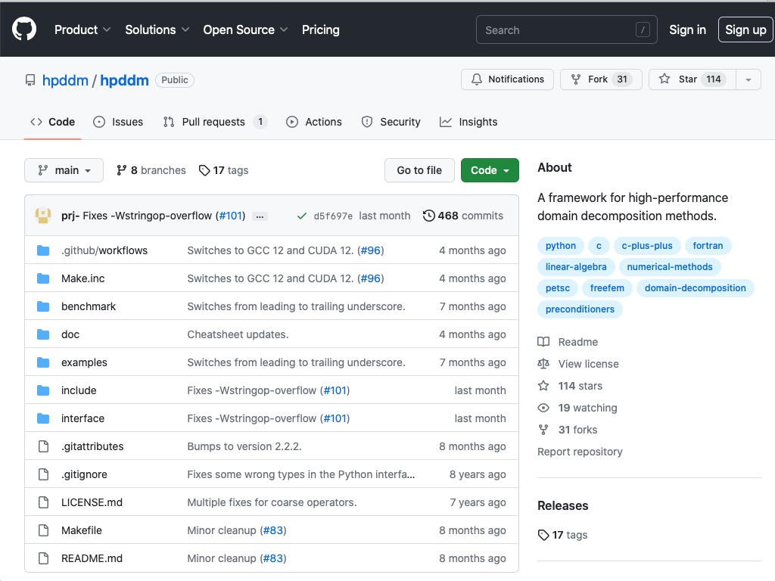Switch to the Actions tab
Viewport: 775px width, 581px height.
click(314, 122)
